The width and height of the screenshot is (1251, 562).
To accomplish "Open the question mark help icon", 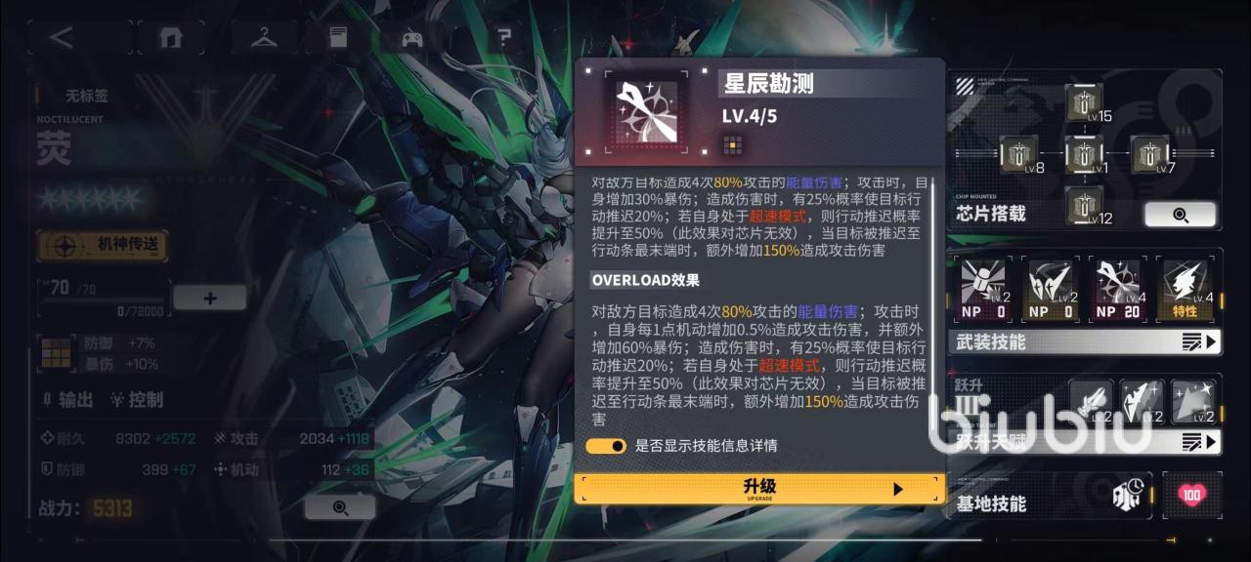I will pyautogui.click(x=503, y=38).
